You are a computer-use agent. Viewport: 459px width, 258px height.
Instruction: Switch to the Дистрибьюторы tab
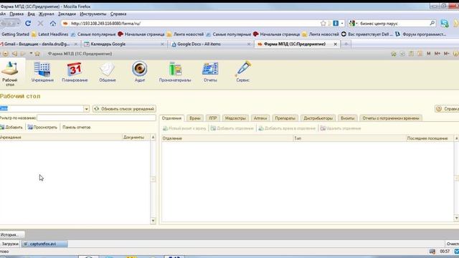tap(318, 118)
